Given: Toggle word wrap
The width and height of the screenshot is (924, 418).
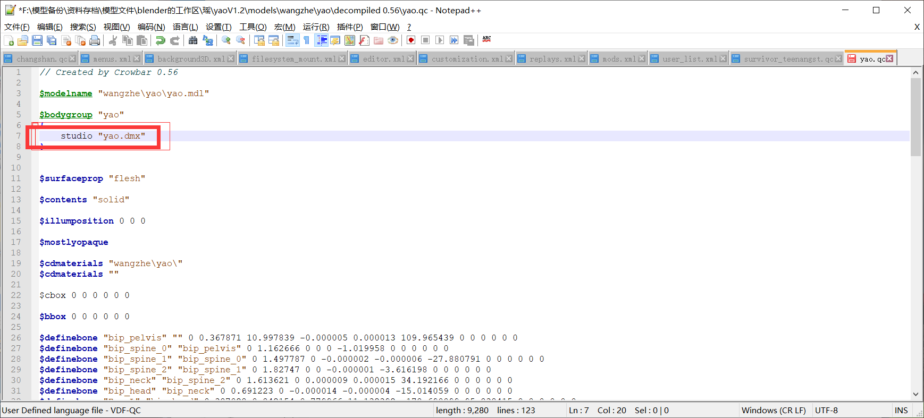Looking at the screenshot, I should (x=292, y=40).
